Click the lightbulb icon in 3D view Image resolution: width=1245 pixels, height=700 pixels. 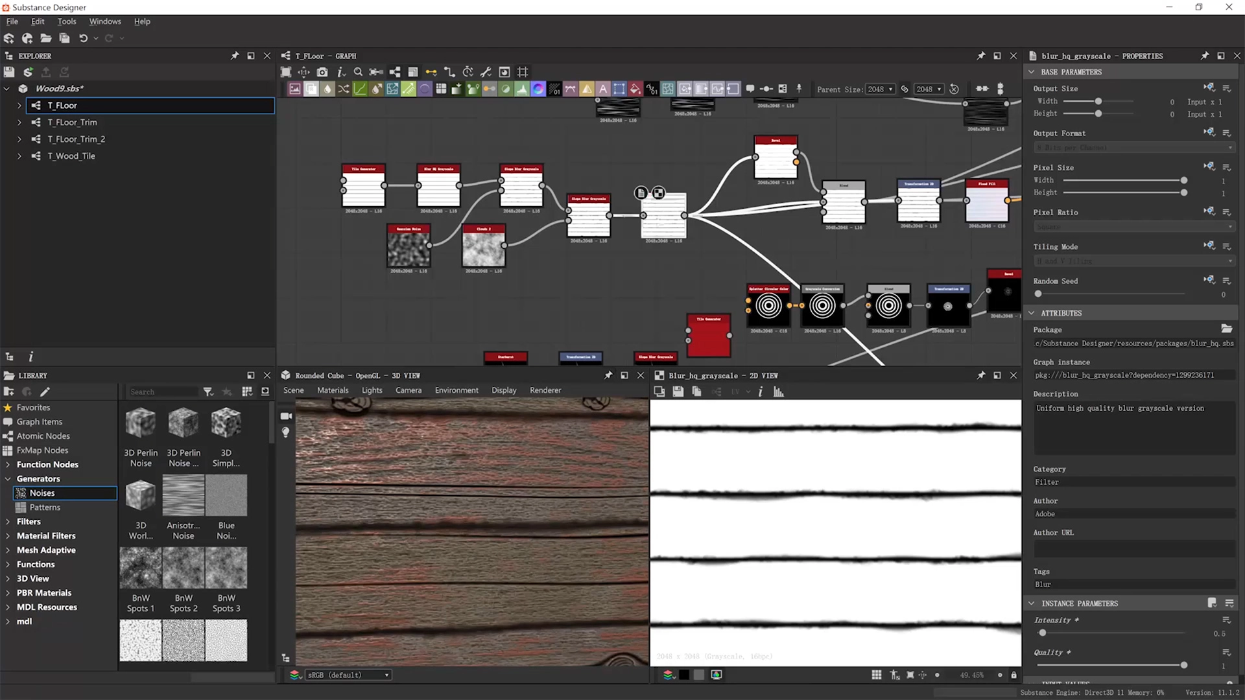coord(286,432)
